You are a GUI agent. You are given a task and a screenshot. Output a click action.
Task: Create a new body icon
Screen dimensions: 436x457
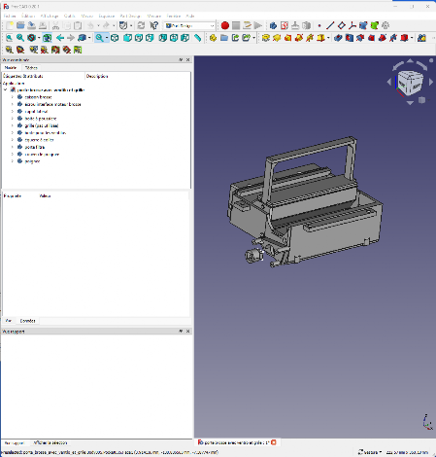[x=273, y=25]
